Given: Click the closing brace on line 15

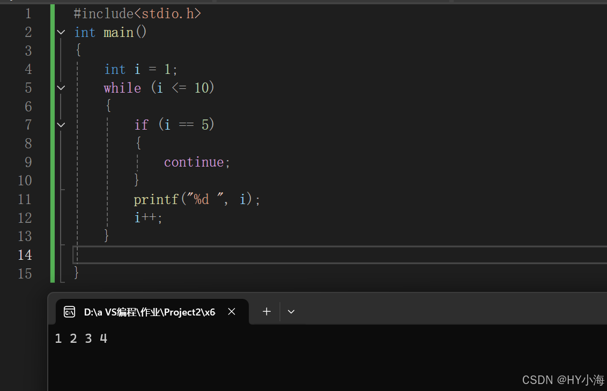Looking at the screenshot, I should tap(76, 273).
